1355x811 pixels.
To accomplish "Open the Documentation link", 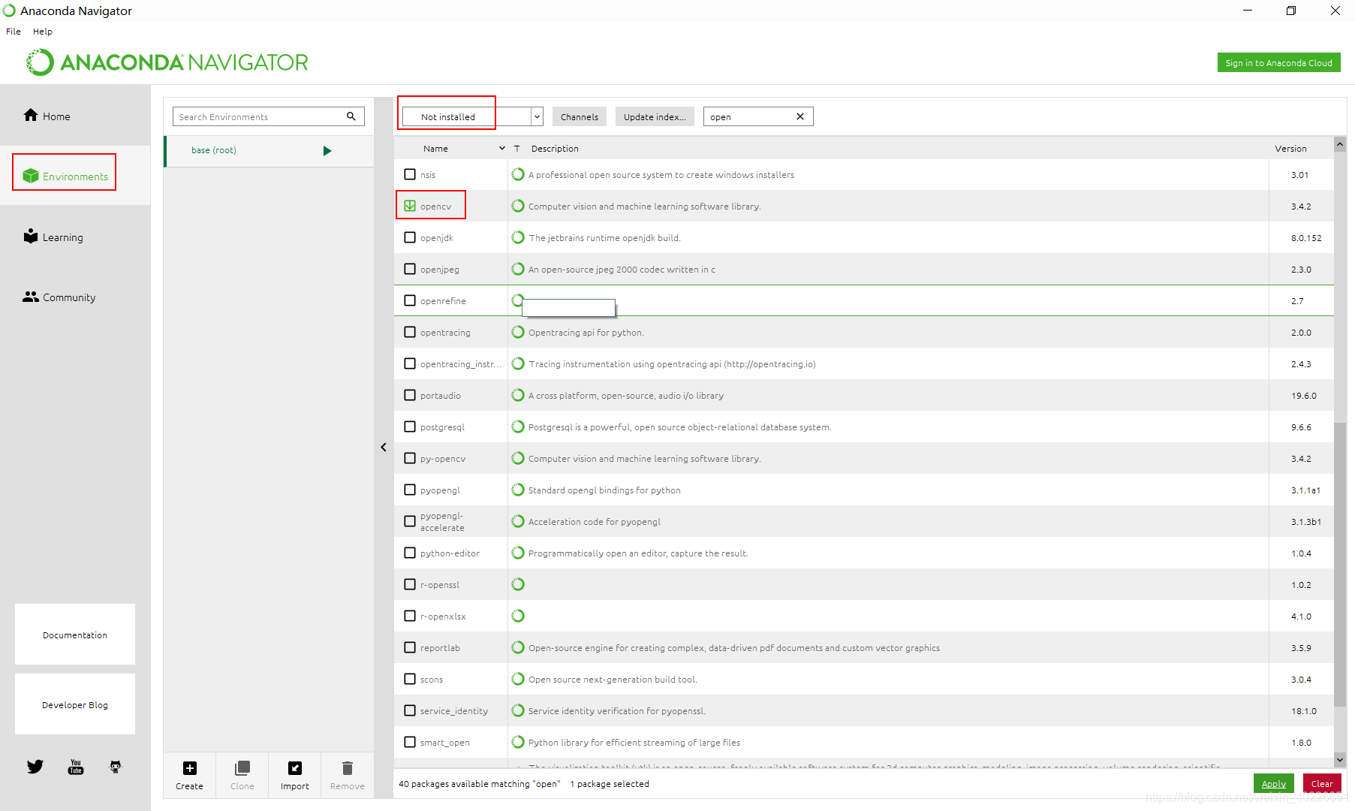I will (x=75, y=635).
